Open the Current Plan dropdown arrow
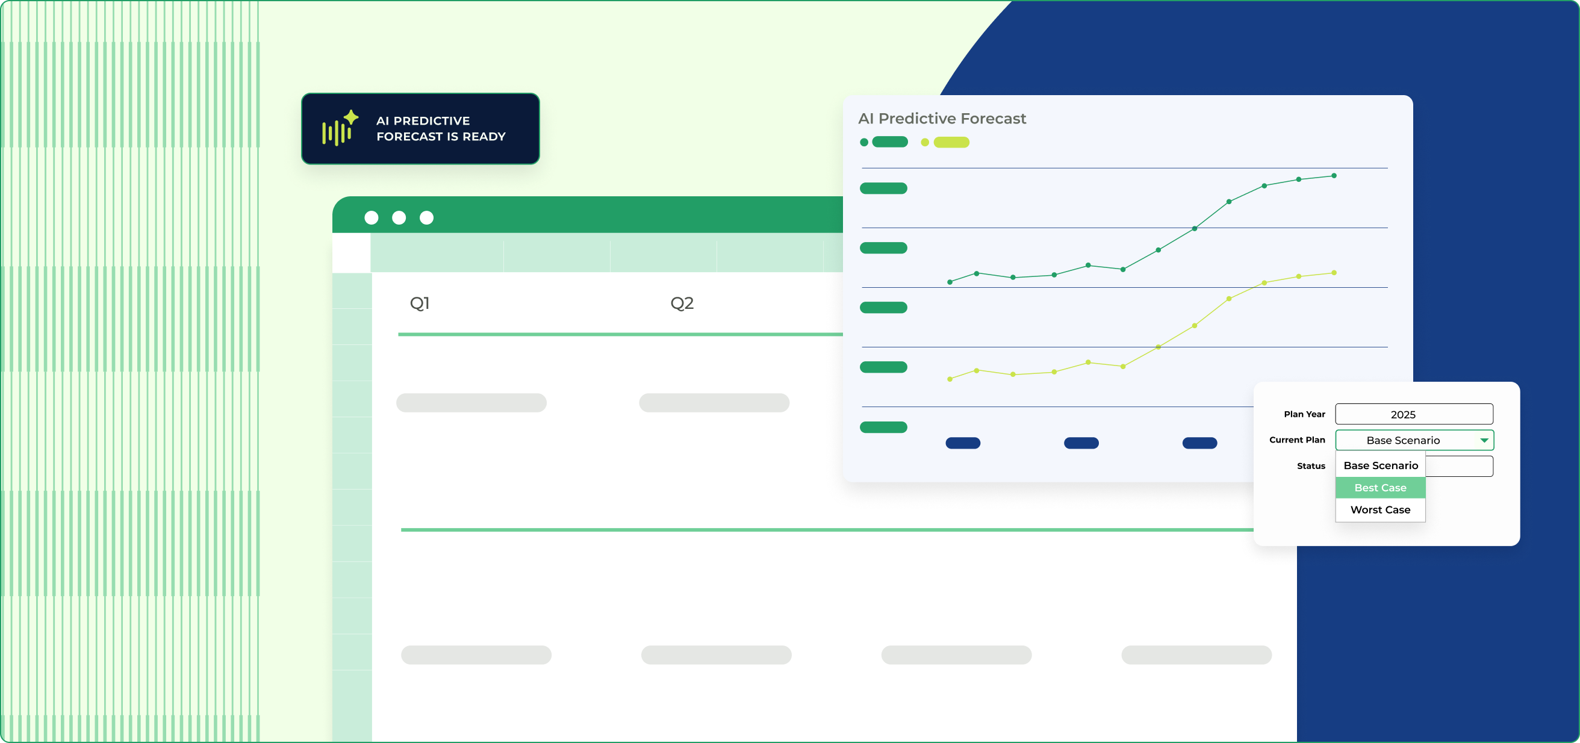 tap(1484, 441)
